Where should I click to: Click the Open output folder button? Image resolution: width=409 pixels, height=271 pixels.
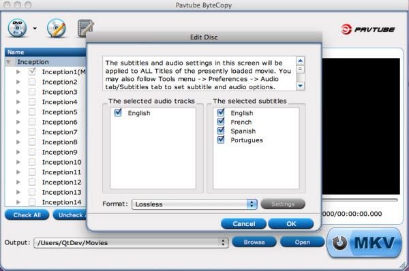302,242
